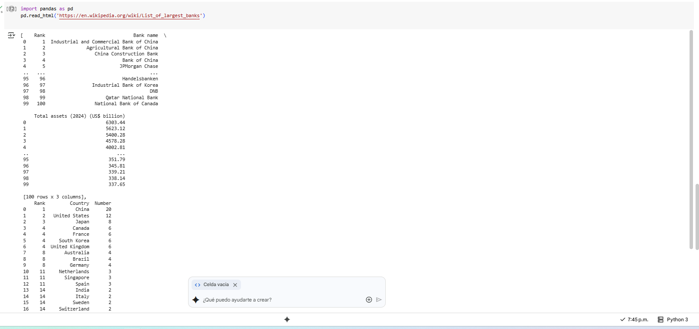
Task: Click the output area scrollbar
Action: 691,140
